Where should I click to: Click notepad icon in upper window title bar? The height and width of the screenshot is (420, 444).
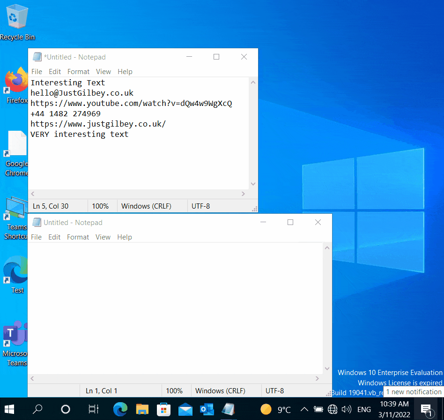pos(37,57)
